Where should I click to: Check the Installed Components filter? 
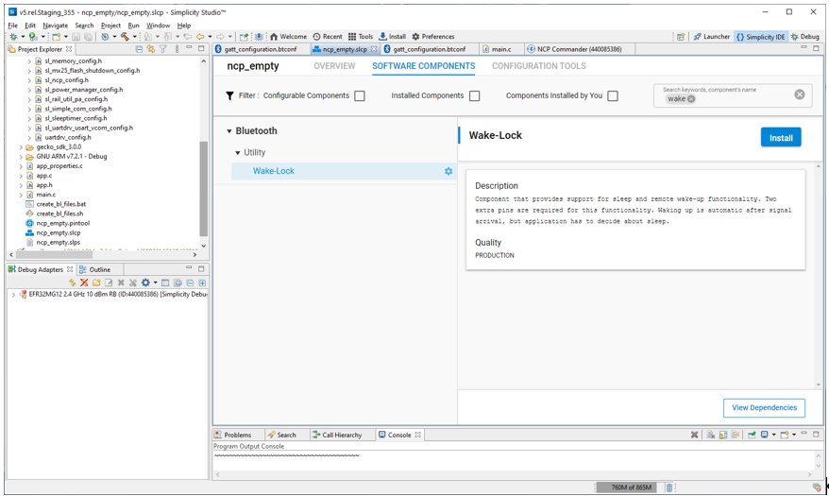click(x=474, y=95)
